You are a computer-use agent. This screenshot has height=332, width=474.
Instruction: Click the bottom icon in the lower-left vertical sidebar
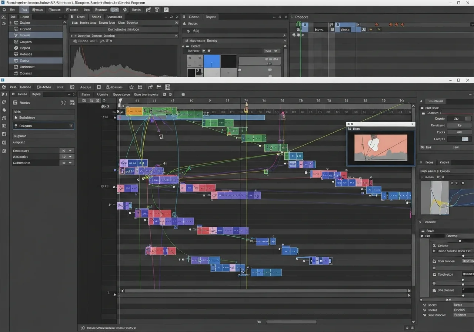coord(4,151)
